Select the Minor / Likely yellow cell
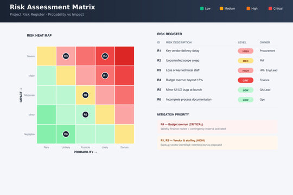 click(105, 115)
